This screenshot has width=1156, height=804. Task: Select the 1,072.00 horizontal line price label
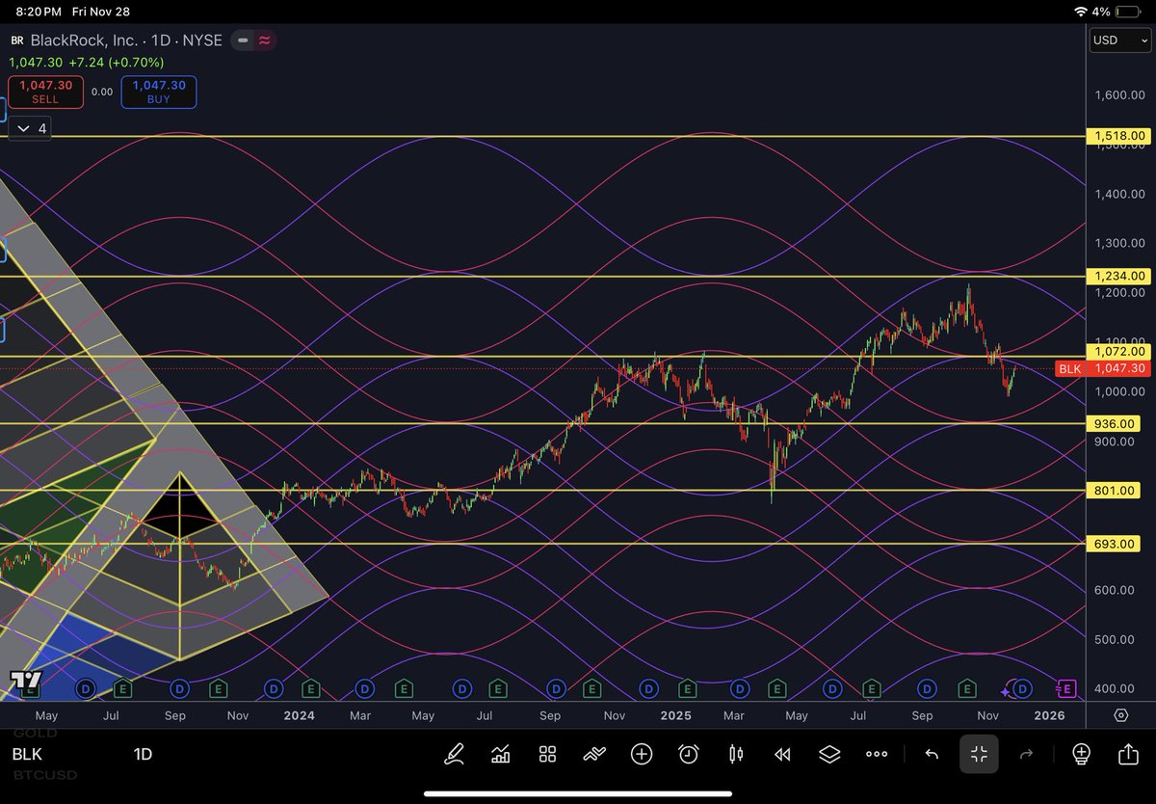tap(1117, 353)
